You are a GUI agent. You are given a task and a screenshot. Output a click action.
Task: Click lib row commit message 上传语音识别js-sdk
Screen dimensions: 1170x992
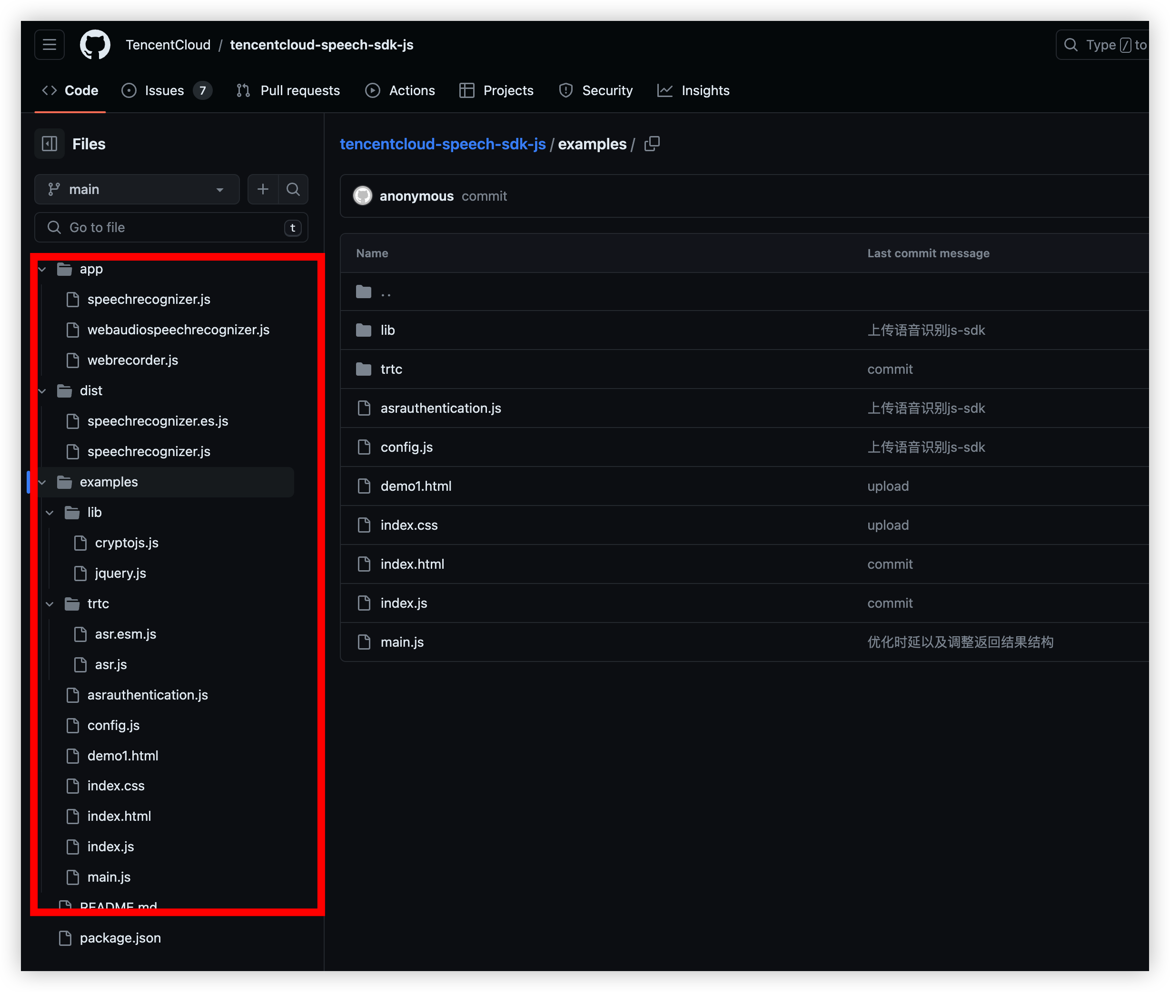point(926,330)
